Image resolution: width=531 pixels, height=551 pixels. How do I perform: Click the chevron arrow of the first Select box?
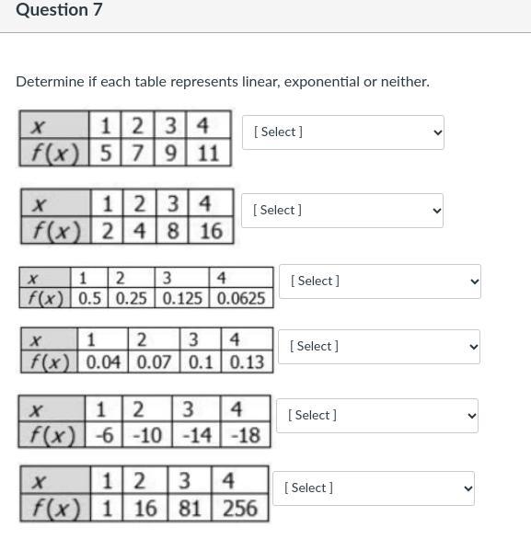point(437,132)
